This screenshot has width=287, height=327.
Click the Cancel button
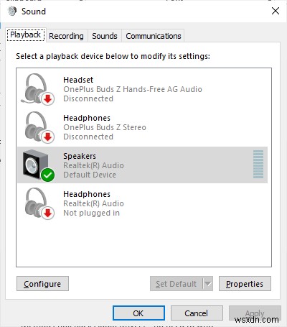point(197,313)
